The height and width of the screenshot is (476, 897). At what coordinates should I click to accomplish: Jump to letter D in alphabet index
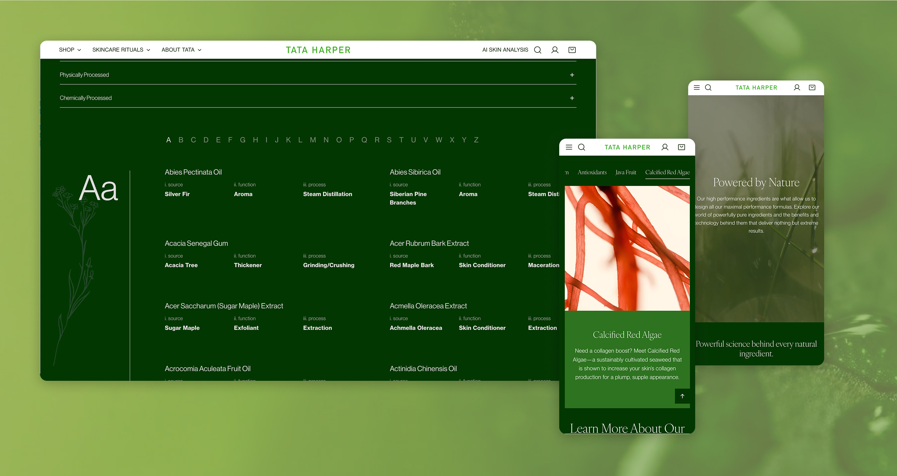tap(206, 140)
